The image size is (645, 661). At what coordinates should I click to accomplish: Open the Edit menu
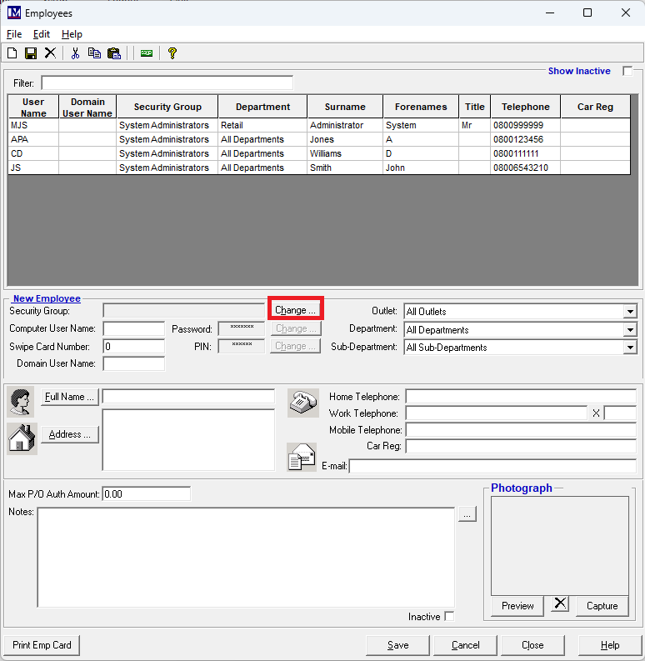click(42, 34)
